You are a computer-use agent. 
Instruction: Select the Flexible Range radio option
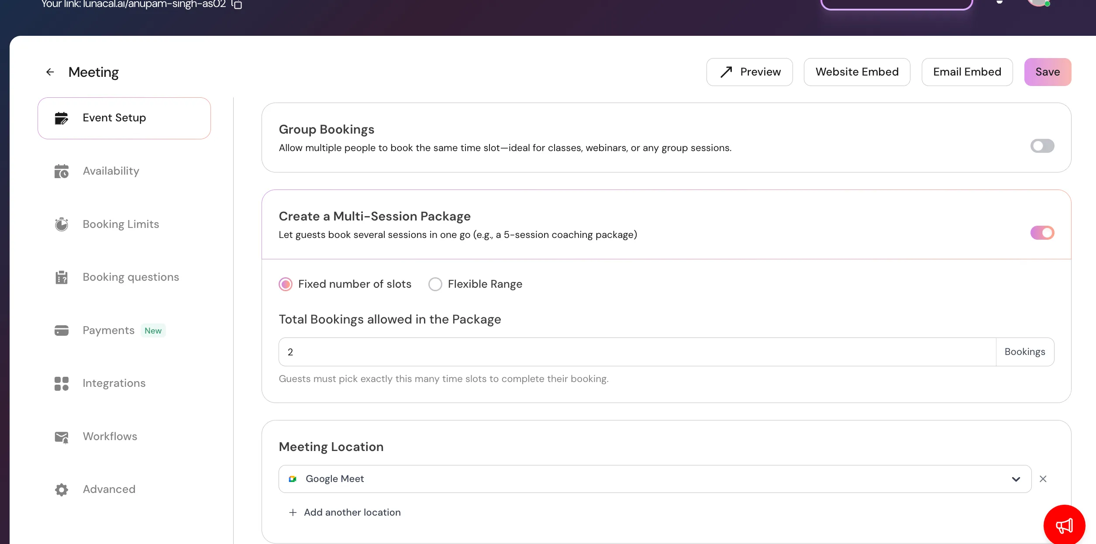pyautogui.click(x=435, y=284)
